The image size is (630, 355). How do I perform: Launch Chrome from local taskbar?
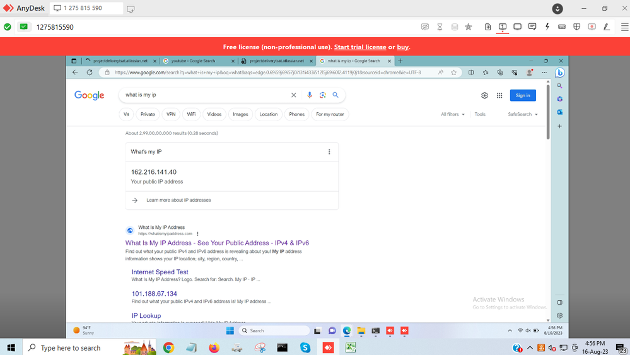coord(168,347)
